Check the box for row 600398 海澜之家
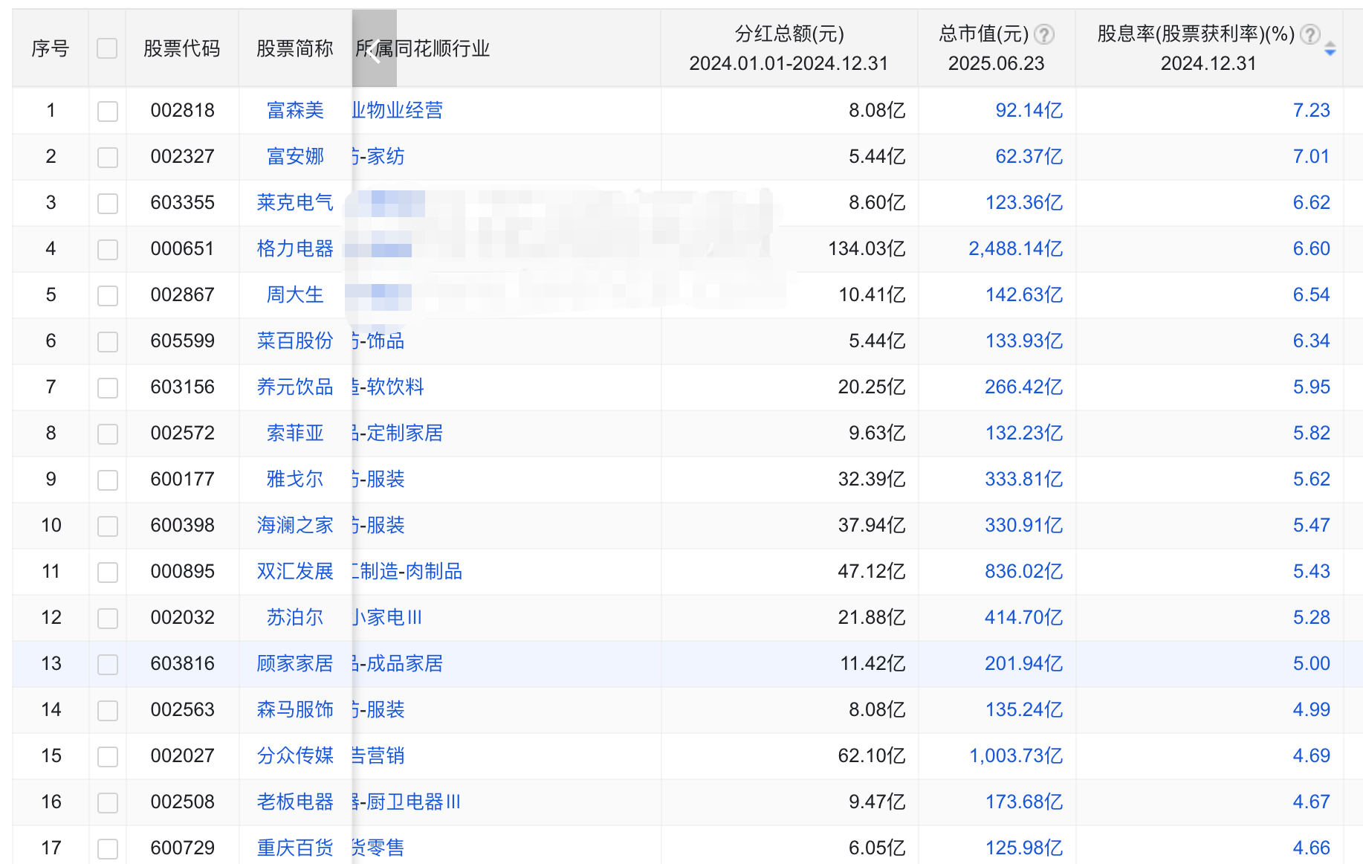Screen dimensions: 1363x864 tap(108, 526)
